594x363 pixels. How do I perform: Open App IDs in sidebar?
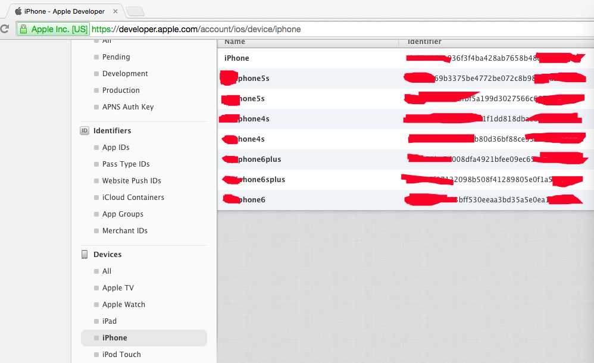[116, 148]
